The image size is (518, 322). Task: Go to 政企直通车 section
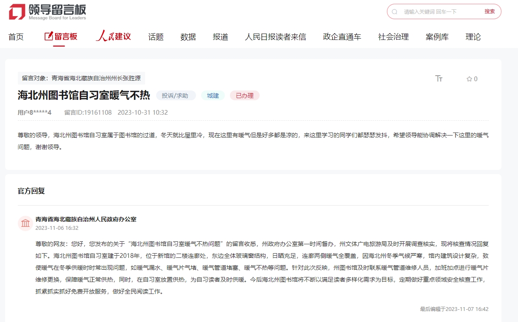342,37
